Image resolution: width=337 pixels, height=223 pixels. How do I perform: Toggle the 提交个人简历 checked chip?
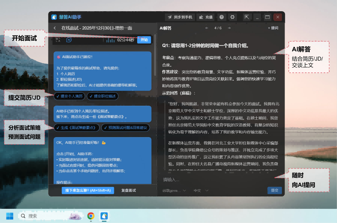69,96
